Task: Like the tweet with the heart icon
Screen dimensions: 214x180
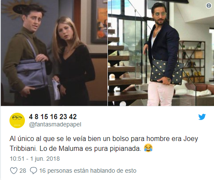Action: (14, 171)
